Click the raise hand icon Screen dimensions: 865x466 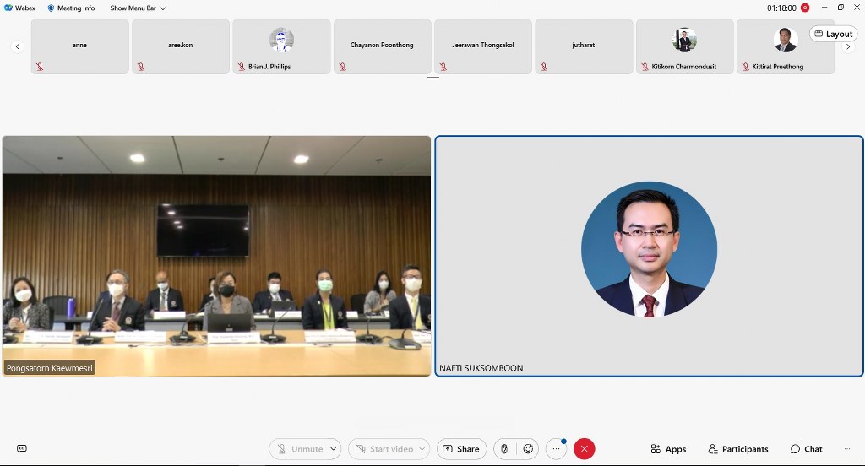[x=504, y=449]
